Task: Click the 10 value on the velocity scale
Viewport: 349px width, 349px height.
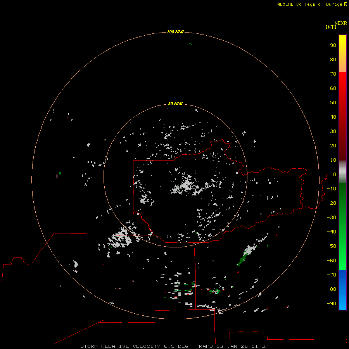Action: click(x=333, y=160)
